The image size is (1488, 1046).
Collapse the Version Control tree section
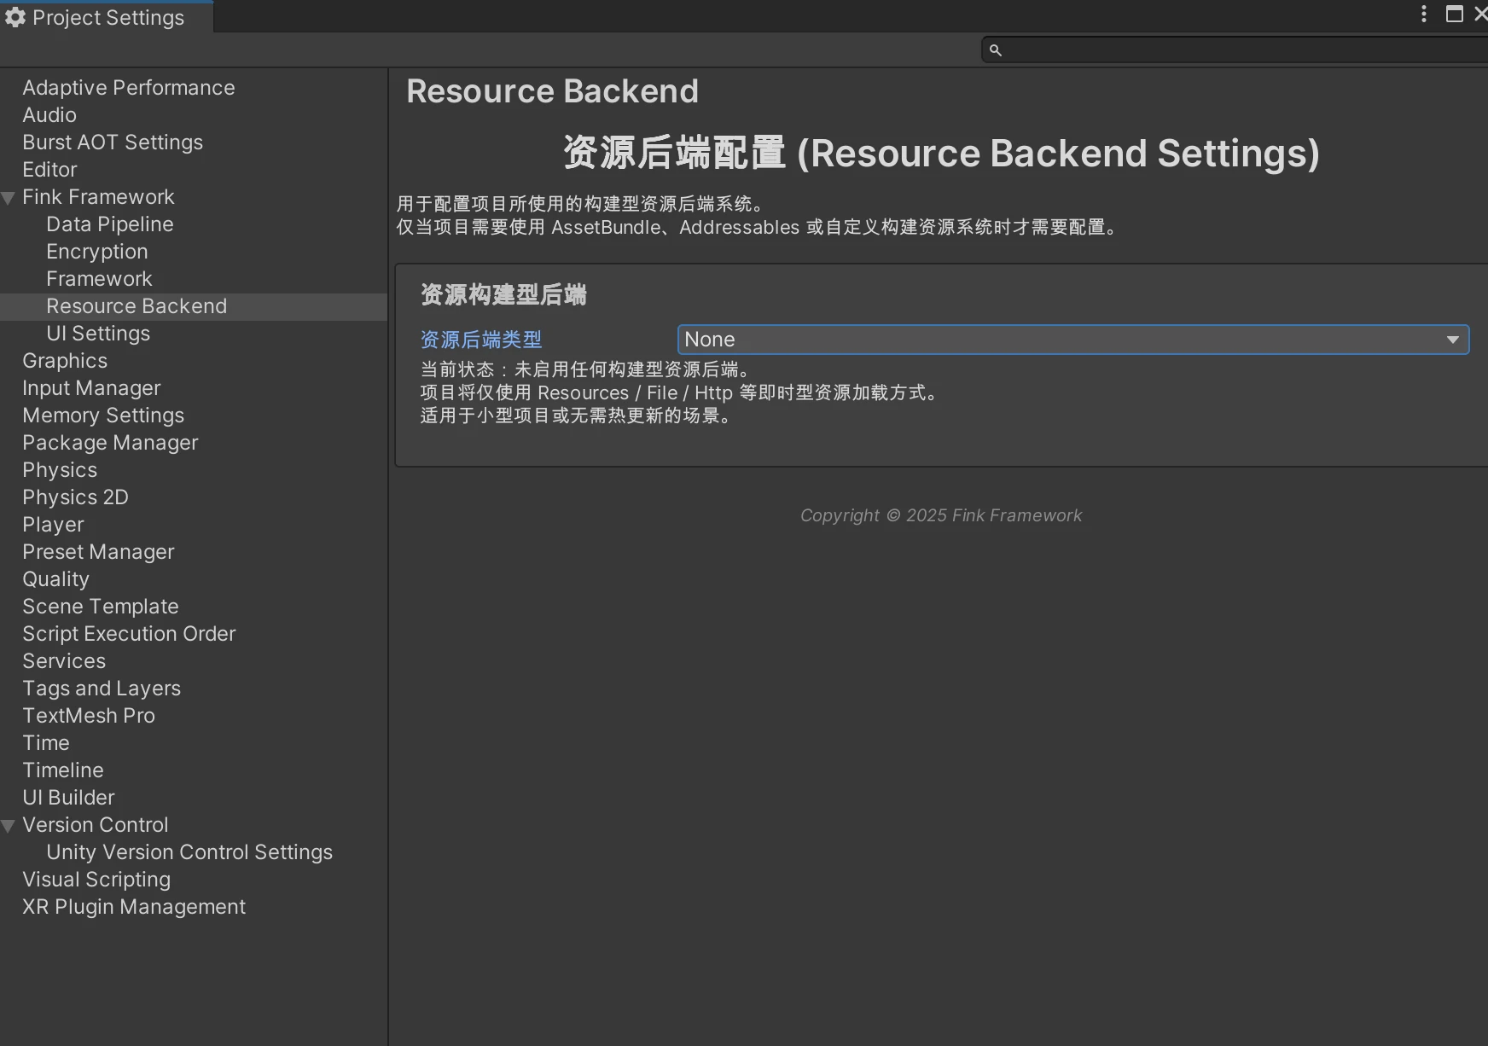9,826
